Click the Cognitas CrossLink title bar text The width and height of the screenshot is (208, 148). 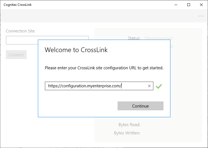tap(17, 5)
